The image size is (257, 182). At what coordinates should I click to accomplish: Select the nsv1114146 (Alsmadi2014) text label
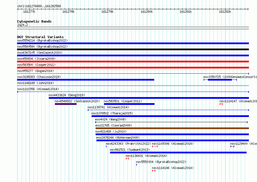(173, 168)
